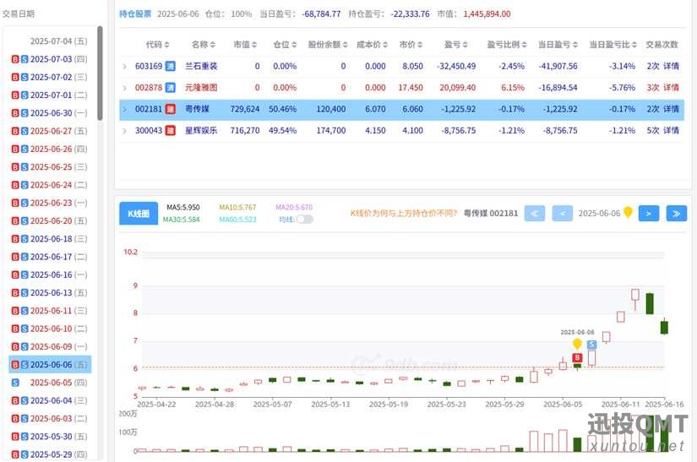Sort by the 当日盈亏 column header

click(558, 45)
